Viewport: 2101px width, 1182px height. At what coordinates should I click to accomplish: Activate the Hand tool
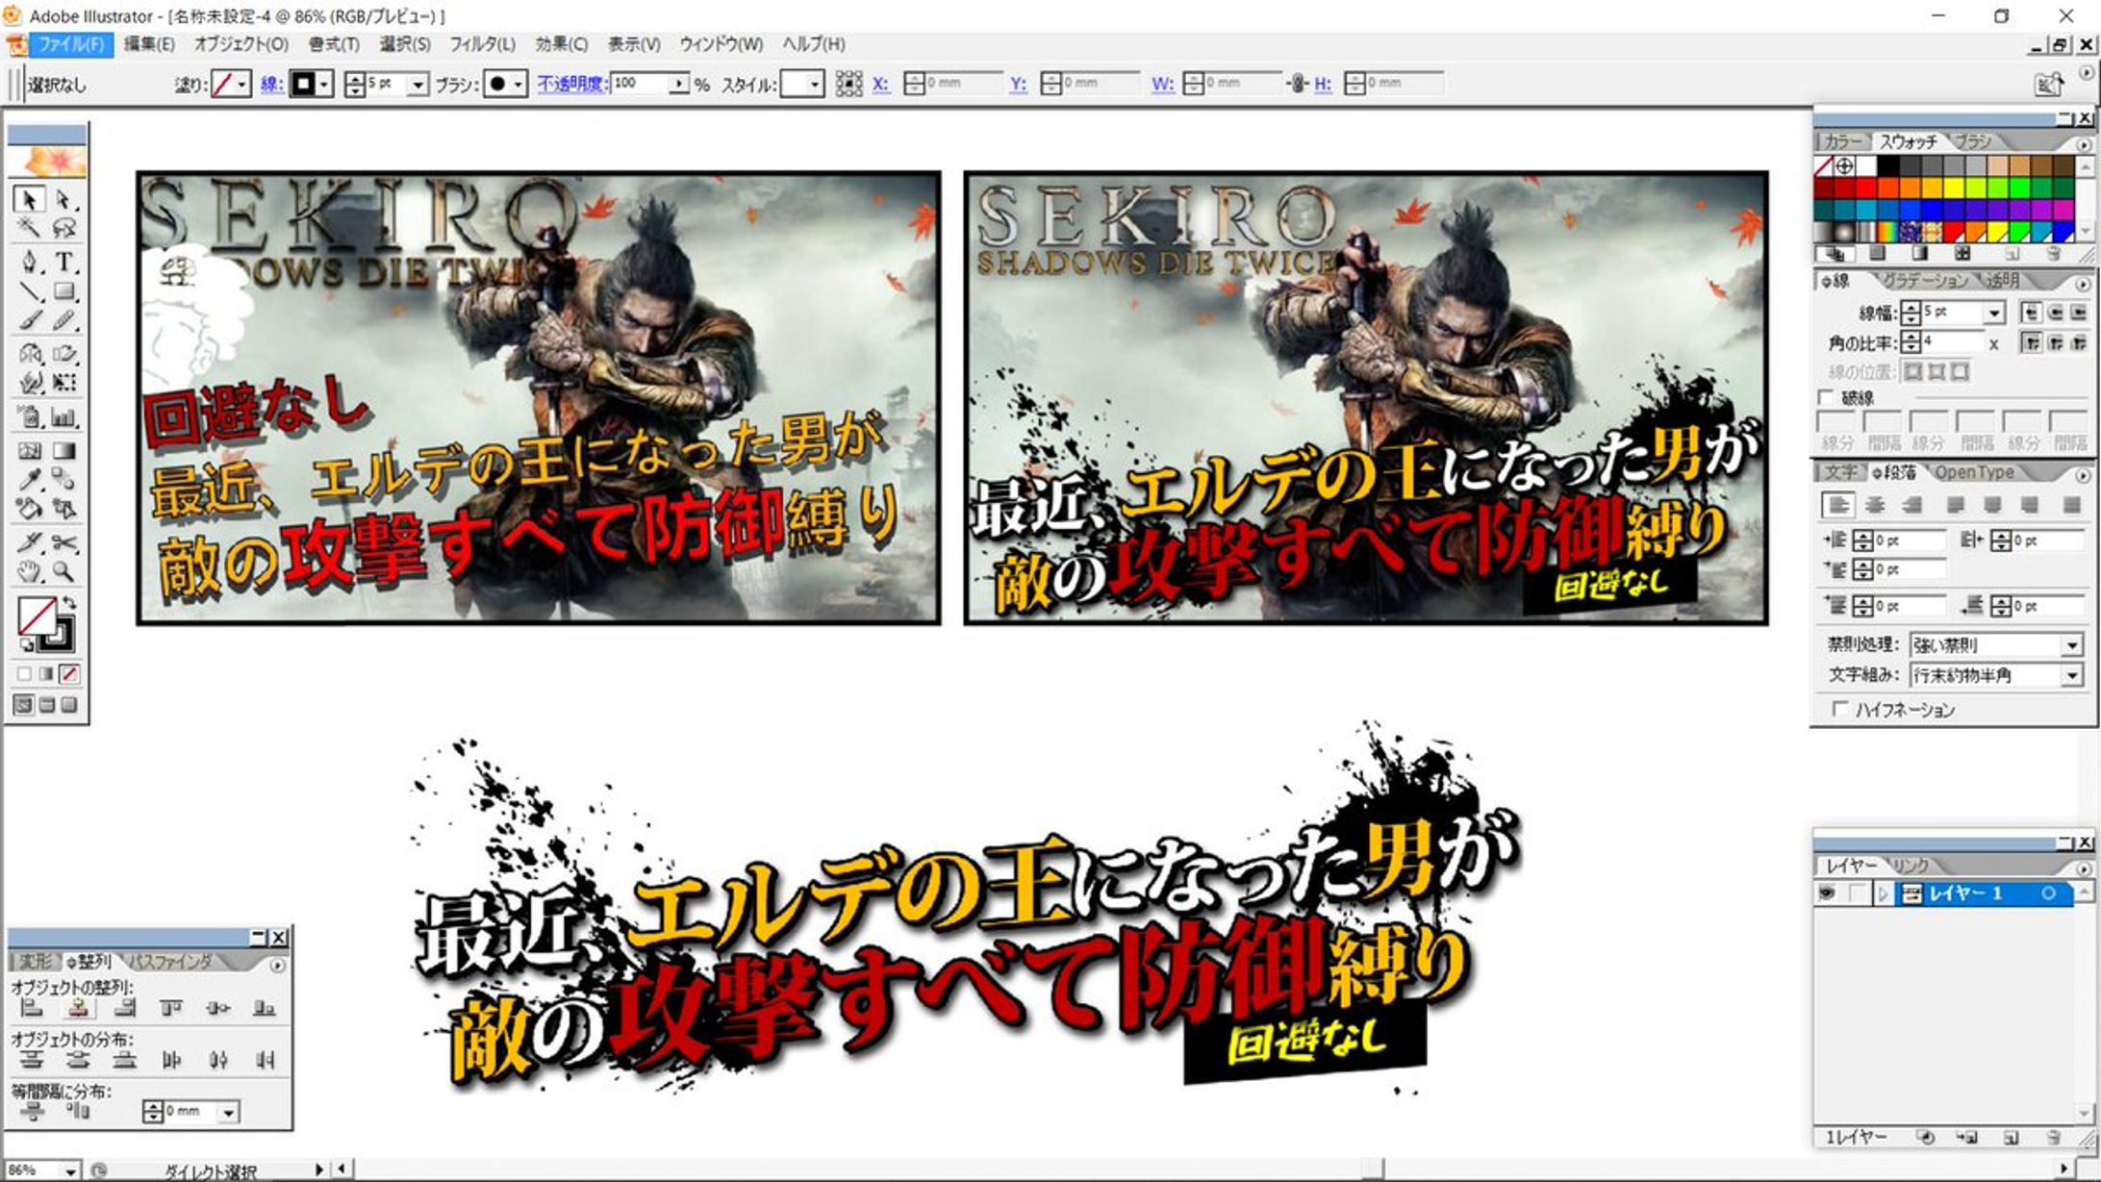(29, 572)
